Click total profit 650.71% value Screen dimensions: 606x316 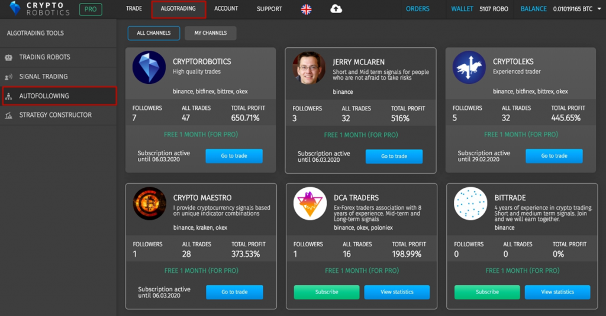(x=245, y=118)
